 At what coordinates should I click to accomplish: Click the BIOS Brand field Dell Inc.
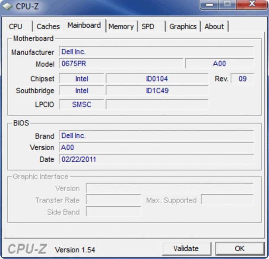click(156, 136)
